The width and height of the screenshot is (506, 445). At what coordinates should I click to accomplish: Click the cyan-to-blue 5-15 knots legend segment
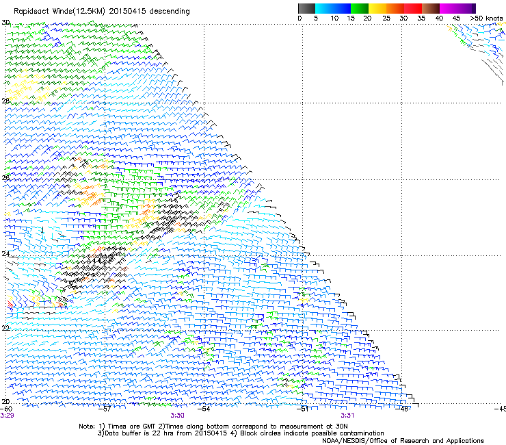pyautogui.click(x=333, y=8)
